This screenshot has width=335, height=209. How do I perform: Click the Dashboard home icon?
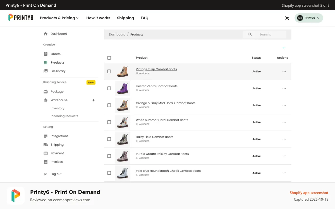(46, 34)
